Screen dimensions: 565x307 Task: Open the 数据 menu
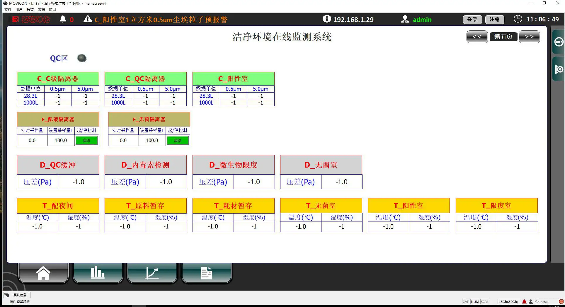[x=41, y=9]
